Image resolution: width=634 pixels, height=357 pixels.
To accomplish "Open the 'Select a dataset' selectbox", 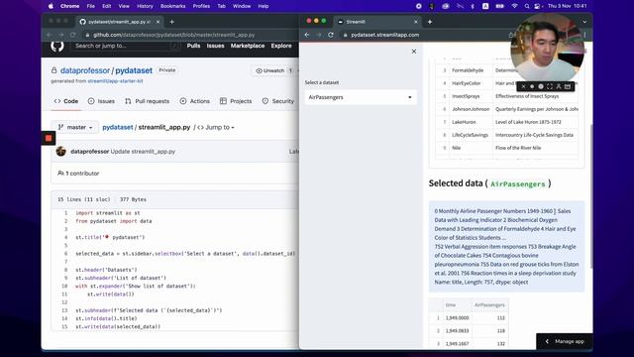I will [361, 97].
